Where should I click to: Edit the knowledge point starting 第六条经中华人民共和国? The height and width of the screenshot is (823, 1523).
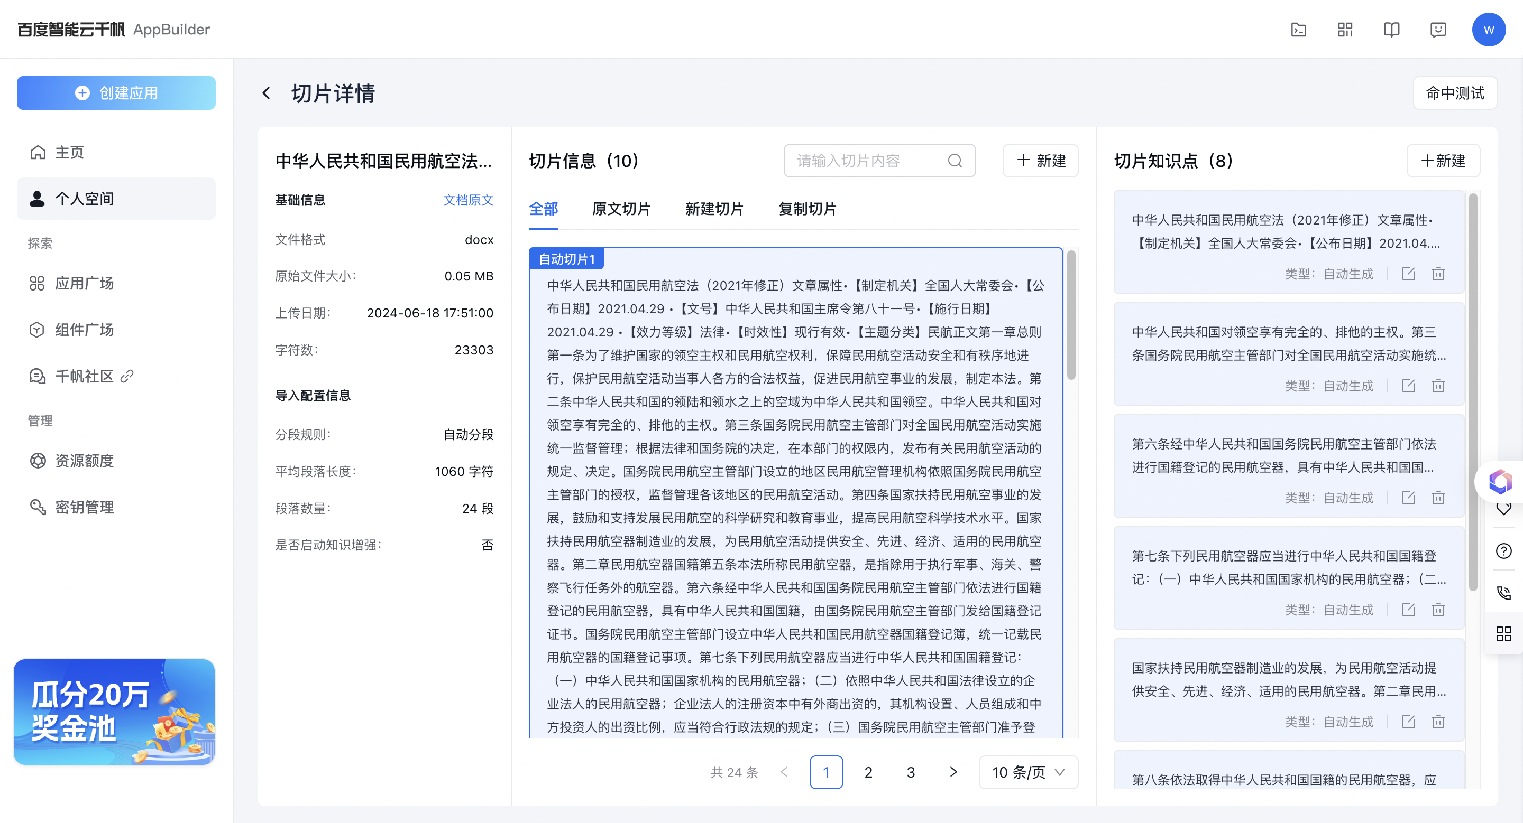1408,498
